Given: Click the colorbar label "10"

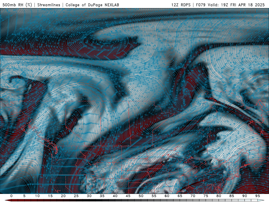Looking at the screenshot, I should point(37,196).
